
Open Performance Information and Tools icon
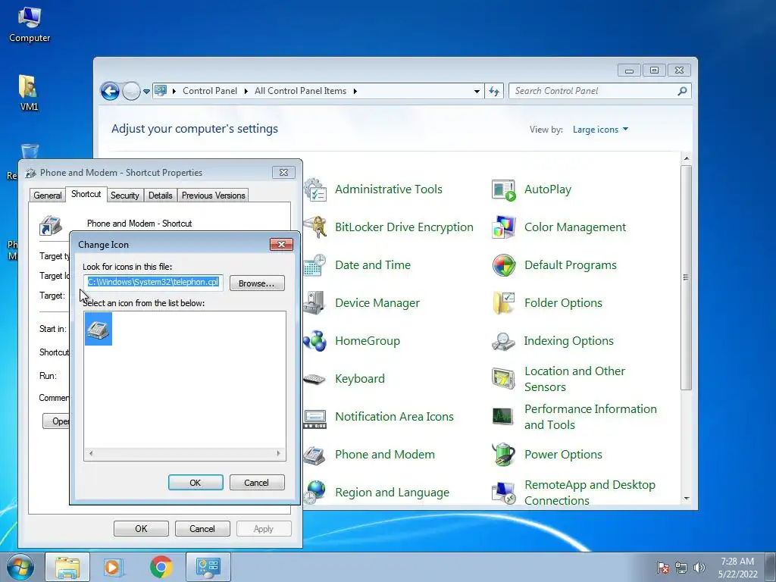click(504, 417)
